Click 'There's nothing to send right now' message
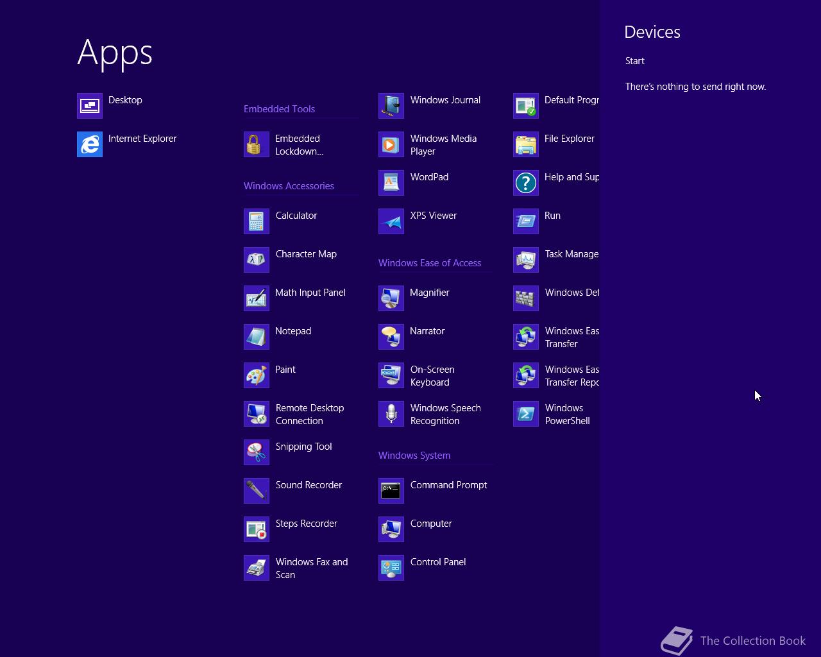Screen dimensions: 821x657 (695, 87)
